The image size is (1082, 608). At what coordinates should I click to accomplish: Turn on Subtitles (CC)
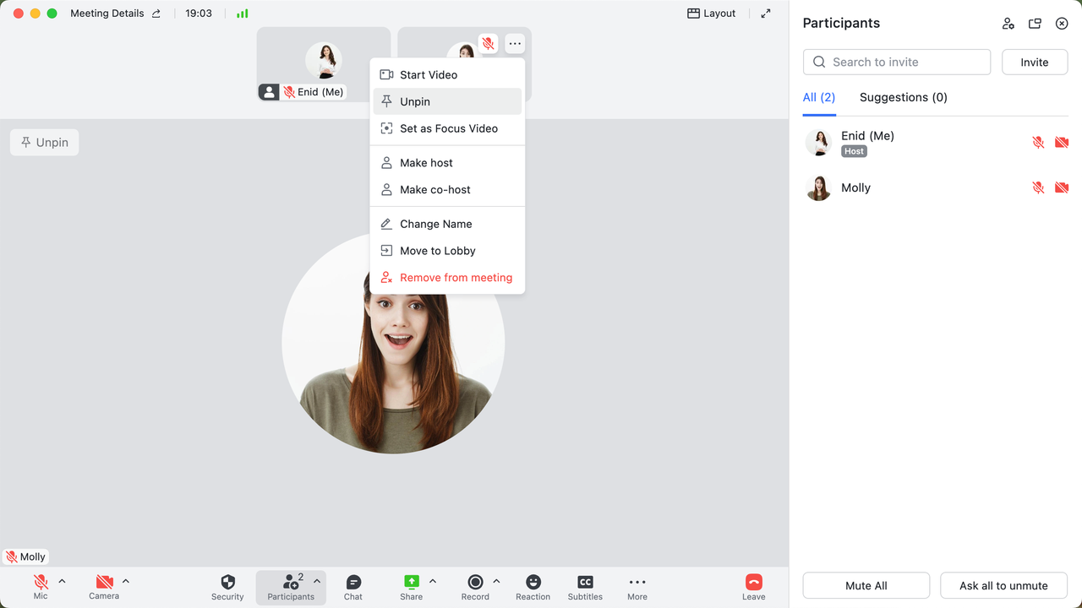[x=585, y=587]
